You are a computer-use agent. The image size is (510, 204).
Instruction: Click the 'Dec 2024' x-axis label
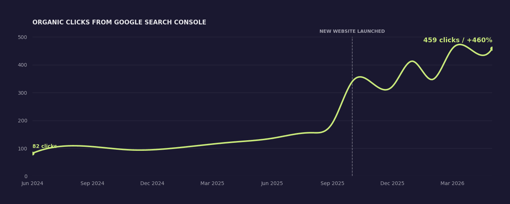[152, 184]
